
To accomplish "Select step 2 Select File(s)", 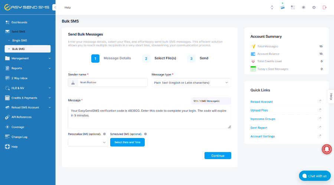I will 159,58.
